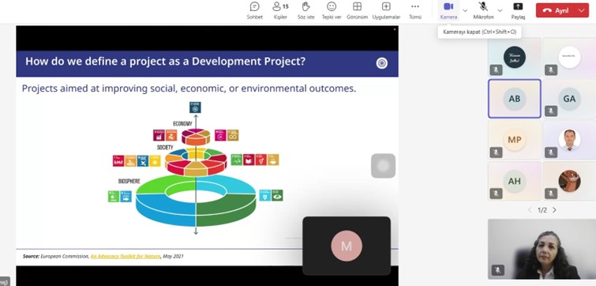The width and height of the screenshot is (596, 286).
Task: Select the dark avatar participant tile at top
Action: pyautogui.click(x=514, y=57)
